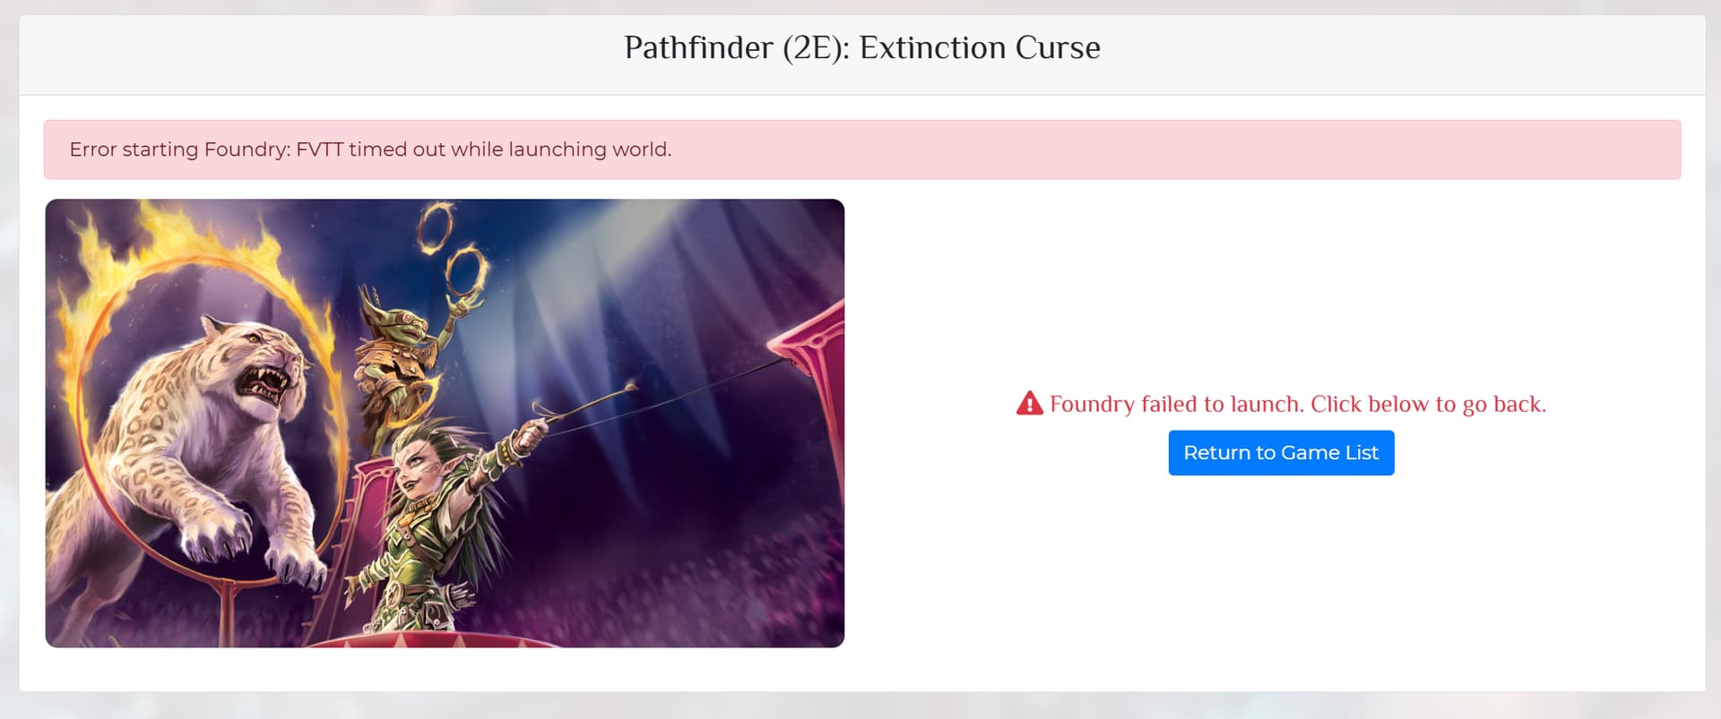Screen dimensions: 1721x719
Task: Click the pink error banner about FVTT timeout
Action: pos(862,150)
